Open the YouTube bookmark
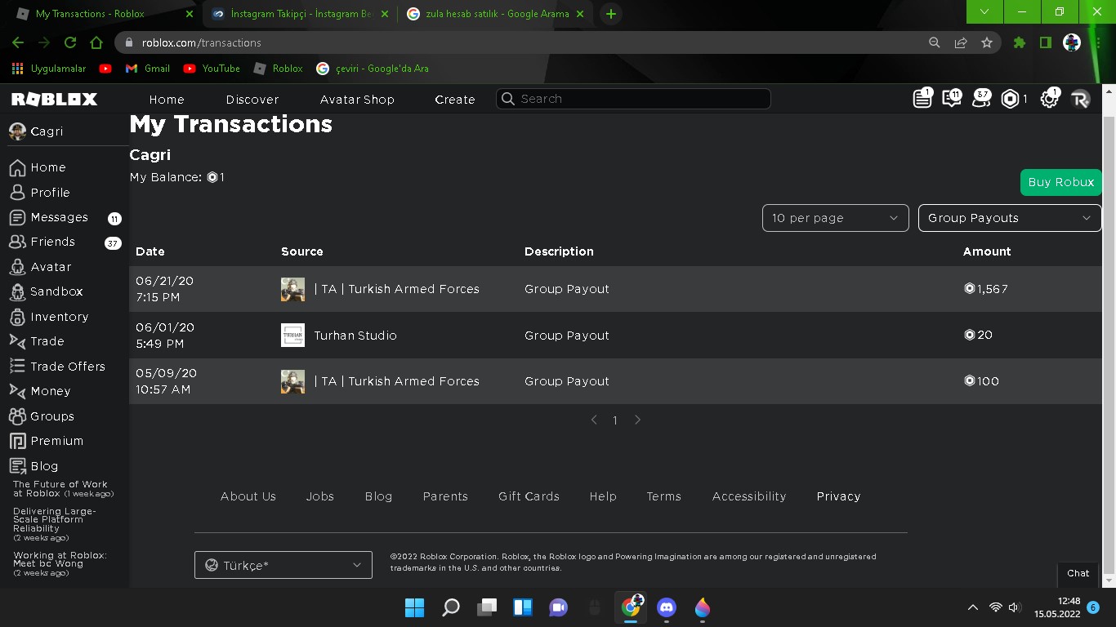Screen dimensions: 1116x627 (212, 69)
